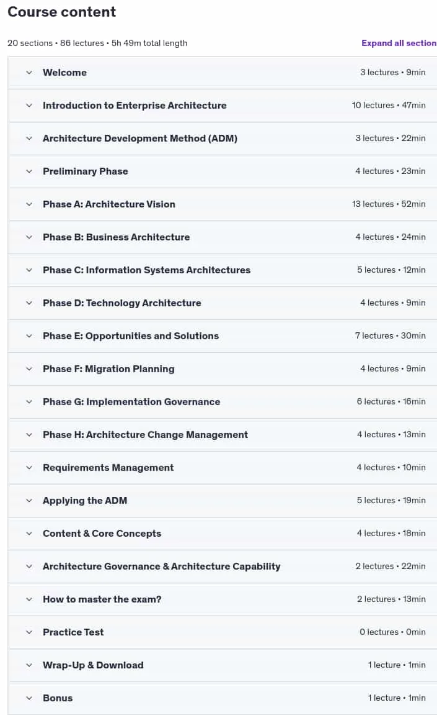Screen dimensions: 437x715
Task: Click the Practice Test section title
Action: tap(73, 632)
